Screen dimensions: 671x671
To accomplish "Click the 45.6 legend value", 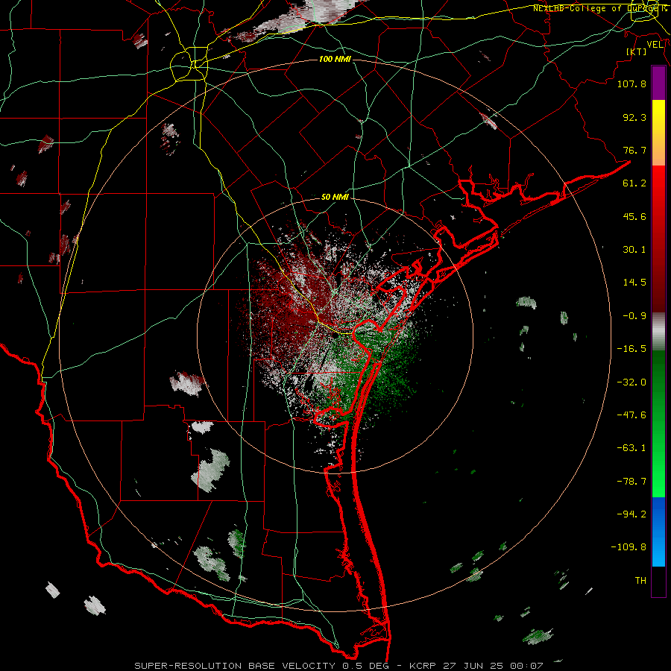I will pos(634,216).
